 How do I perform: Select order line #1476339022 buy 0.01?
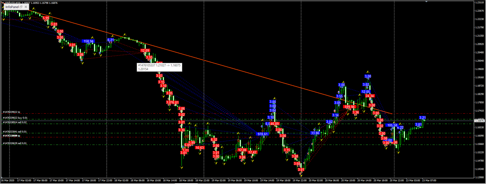[15, 118]
